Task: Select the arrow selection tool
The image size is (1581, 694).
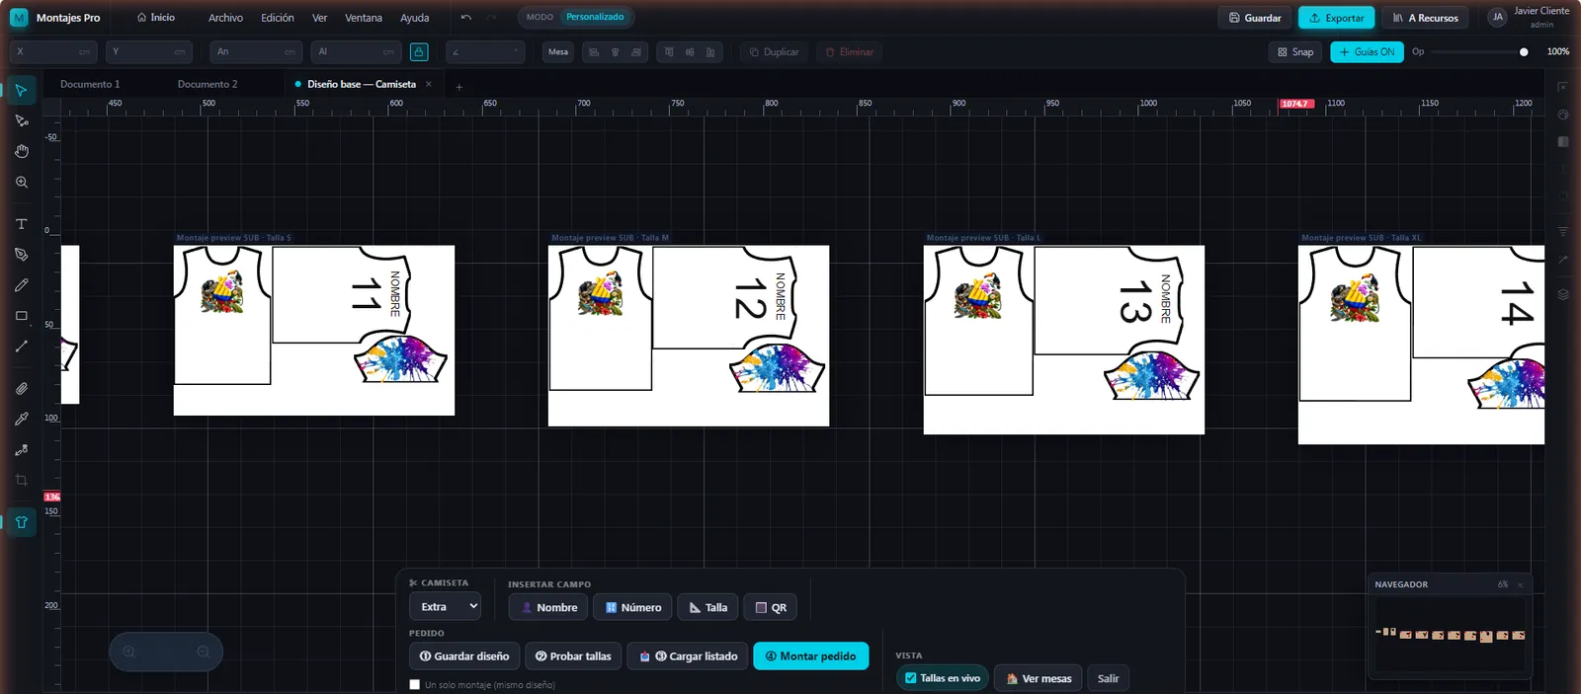Action: 21,91
